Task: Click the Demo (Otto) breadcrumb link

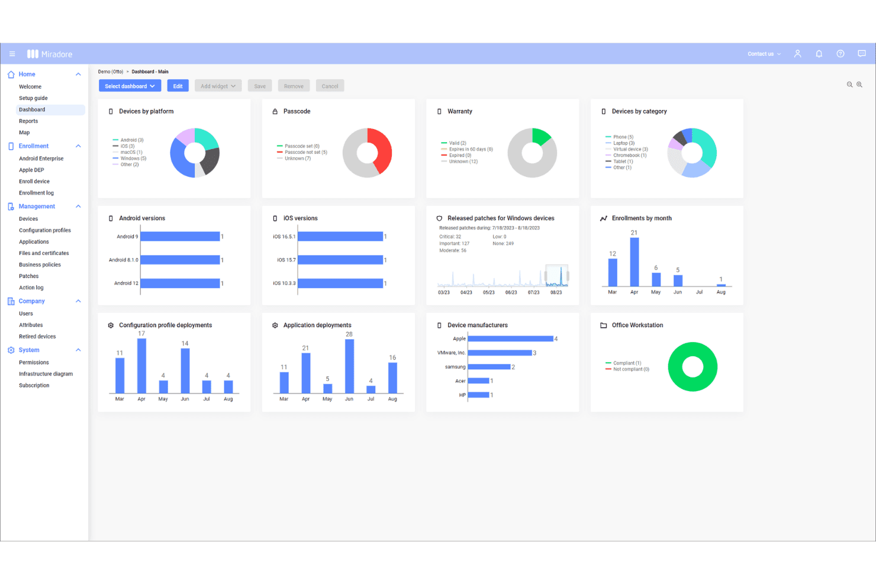Action: point(111,72)
